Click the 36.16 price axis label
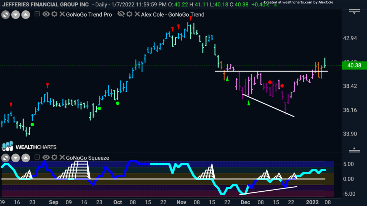This screenshot has width=367, height=206. click(350, 110)
